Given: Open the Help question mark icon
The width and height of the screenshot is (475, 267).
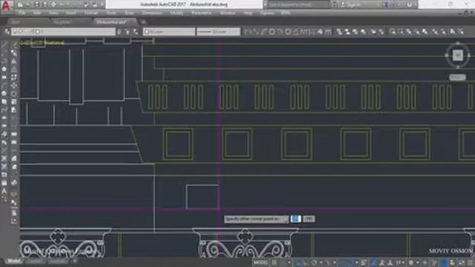Looking at the screenshot, I should (409, 4).
